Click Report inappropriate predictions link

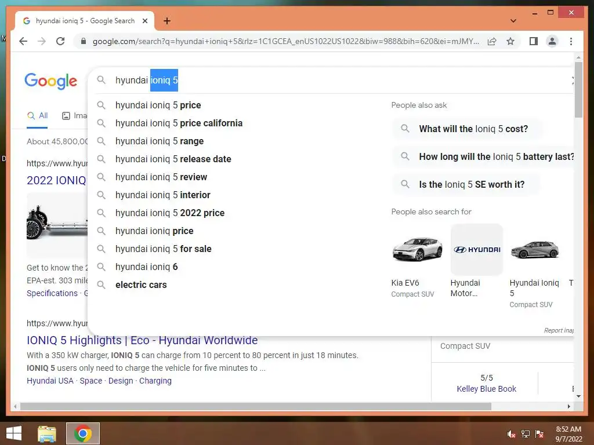coord(559,330)
